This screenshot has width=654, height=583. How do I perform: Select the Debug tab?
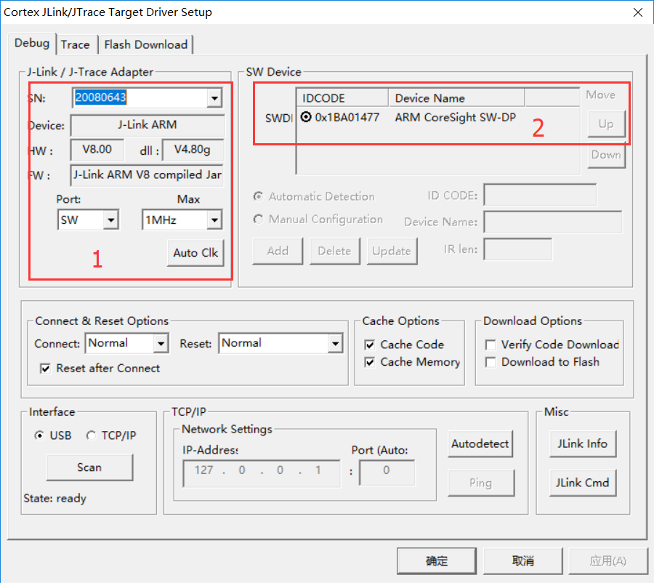[x=32, y=43]
